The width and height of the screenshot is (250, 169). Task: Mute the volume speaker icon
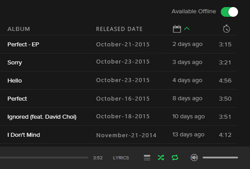point(194,158)
